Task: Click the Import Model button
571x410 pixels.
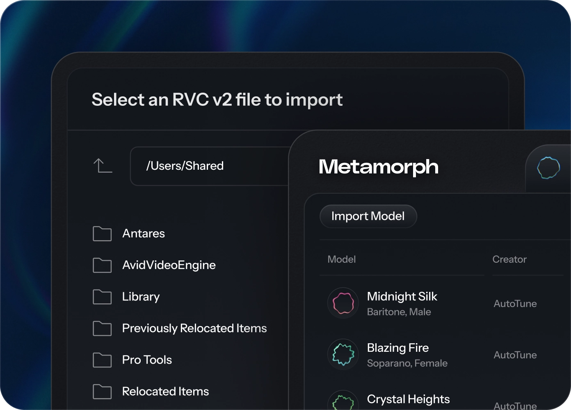Action: tap(368, 216)
